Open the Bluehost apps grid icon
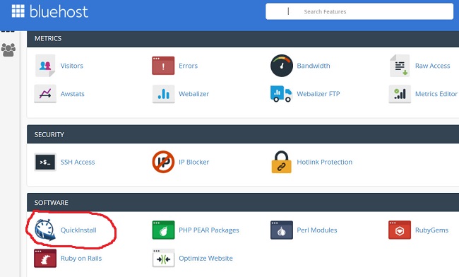 click(x=18, y=11)
